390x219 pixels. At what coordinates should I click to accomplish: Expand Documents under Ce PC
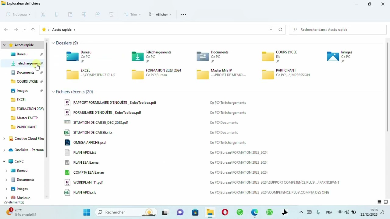click(6, 180)
